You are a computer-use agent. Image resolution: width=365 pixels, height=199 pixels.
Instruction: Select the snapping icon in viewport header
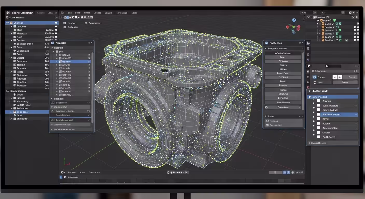point(89,17)
